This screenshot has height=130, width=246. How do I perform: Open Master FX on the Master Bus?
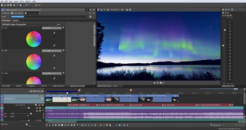223,16
